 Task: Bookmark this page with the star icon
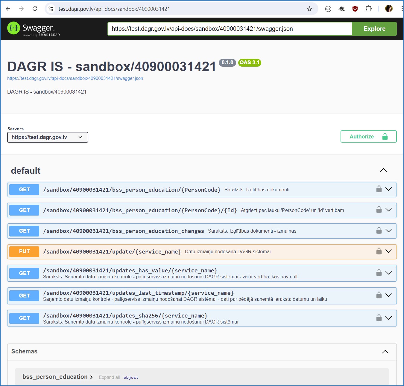pos(309,9)
